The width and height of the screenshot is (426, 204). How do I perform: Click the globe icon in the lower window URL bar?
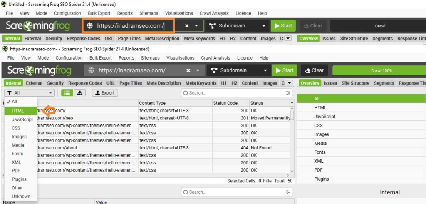(91, 70)
